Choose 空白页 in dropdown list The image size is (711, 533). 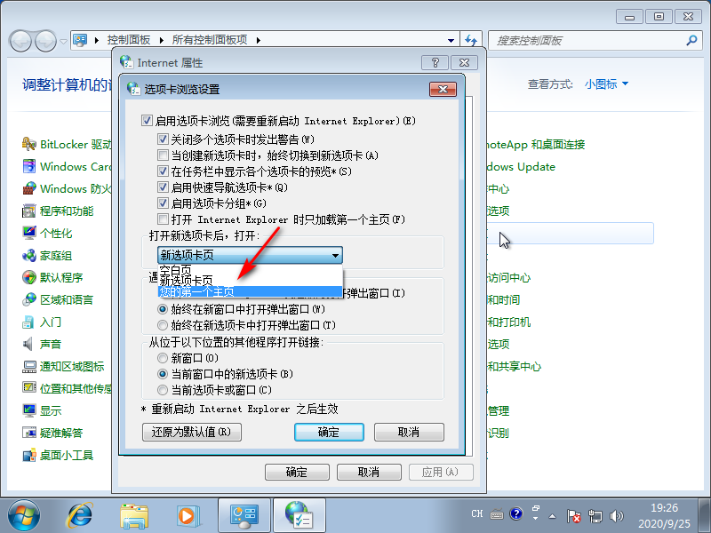(x=250, y=270)
